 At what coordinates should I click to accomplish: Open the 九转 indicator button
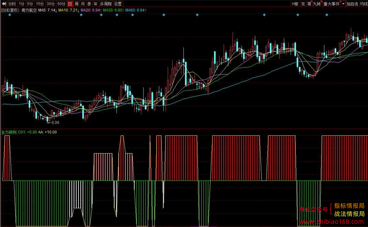(x=317, y=4)
